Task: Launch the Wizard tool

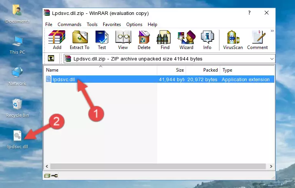Action: coord(186,40)
